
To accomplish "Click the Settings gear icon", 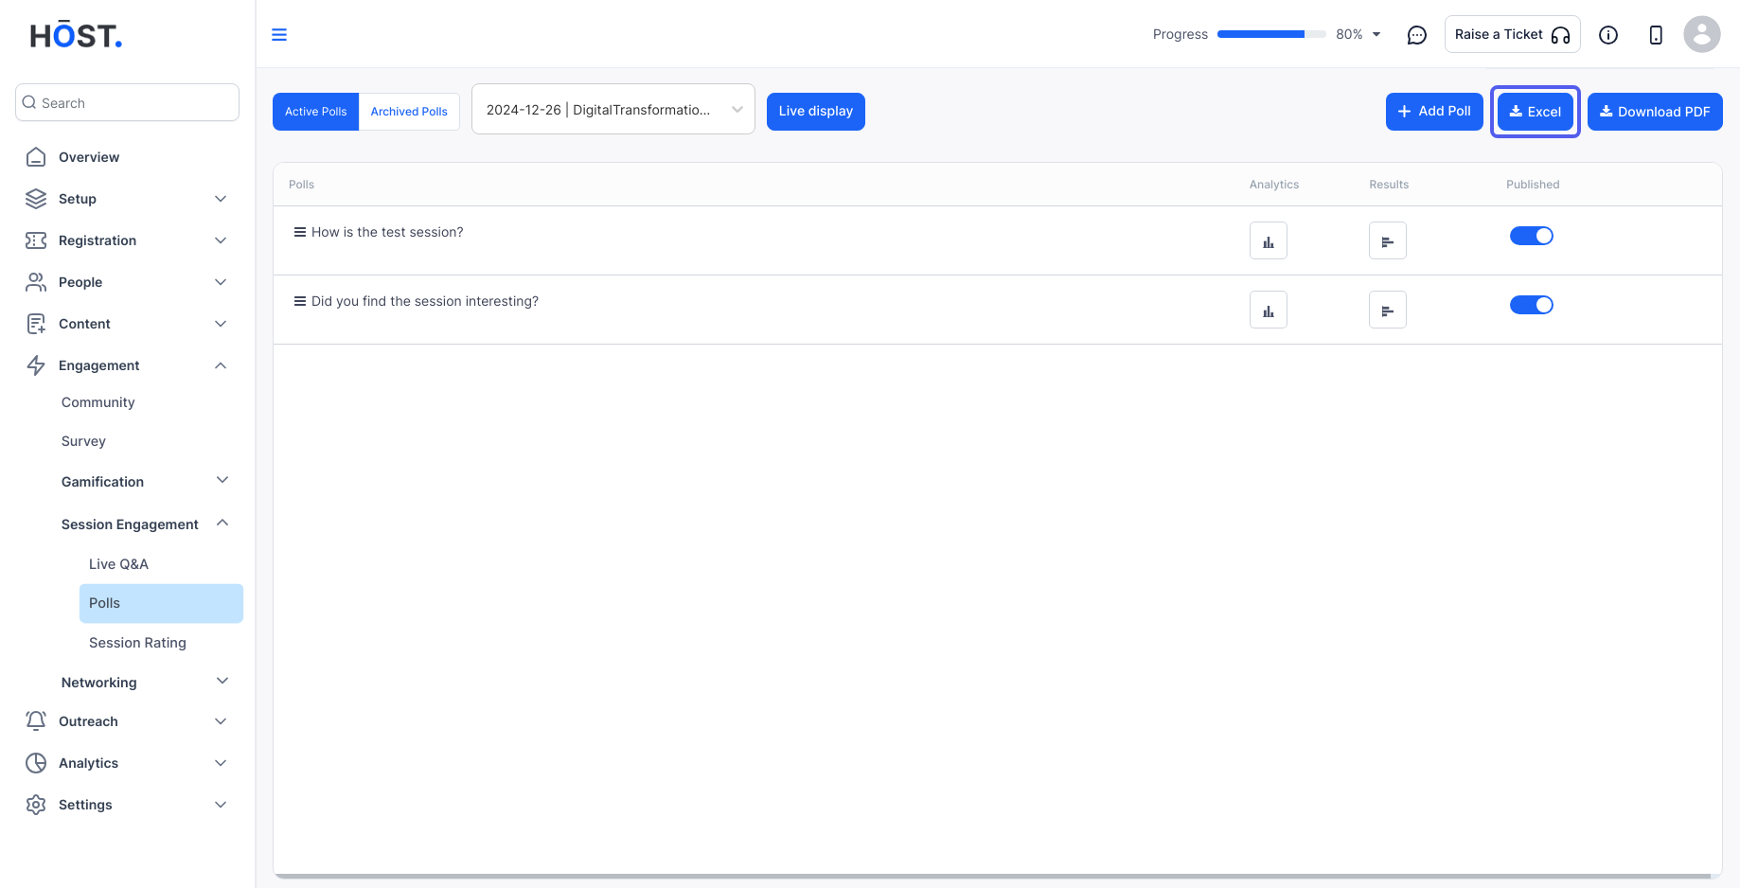I will [x=36, y=805].
